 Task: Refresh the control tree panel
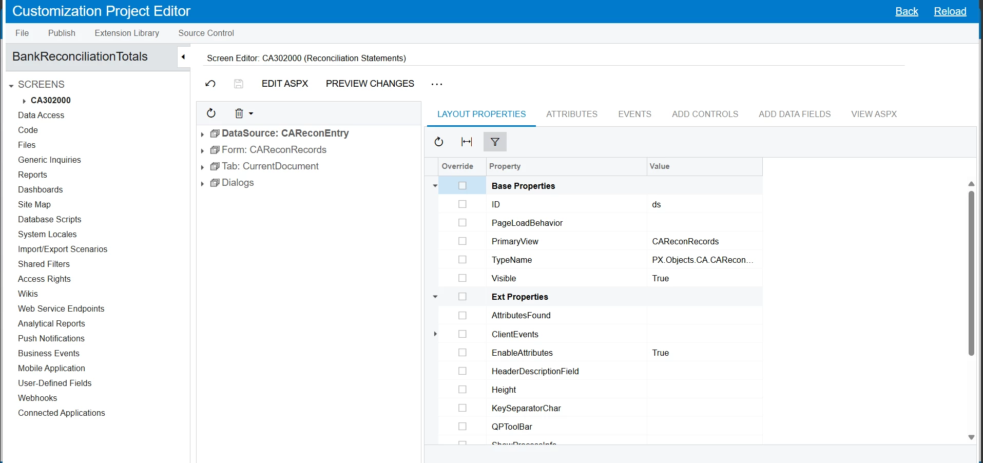[211, 113]
